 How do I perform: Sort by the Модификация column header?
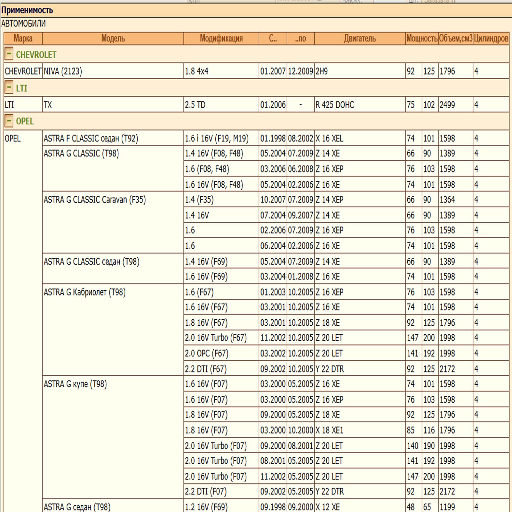tap(221, 39)
